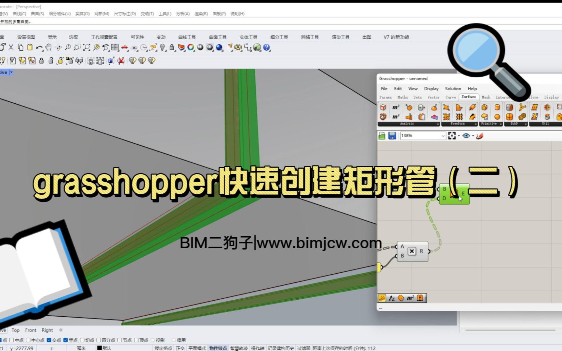Image resolution: width=562 pixels, height=351 pixels.
Task: Select the Zoom Window tool
Action: click(77, 47)
